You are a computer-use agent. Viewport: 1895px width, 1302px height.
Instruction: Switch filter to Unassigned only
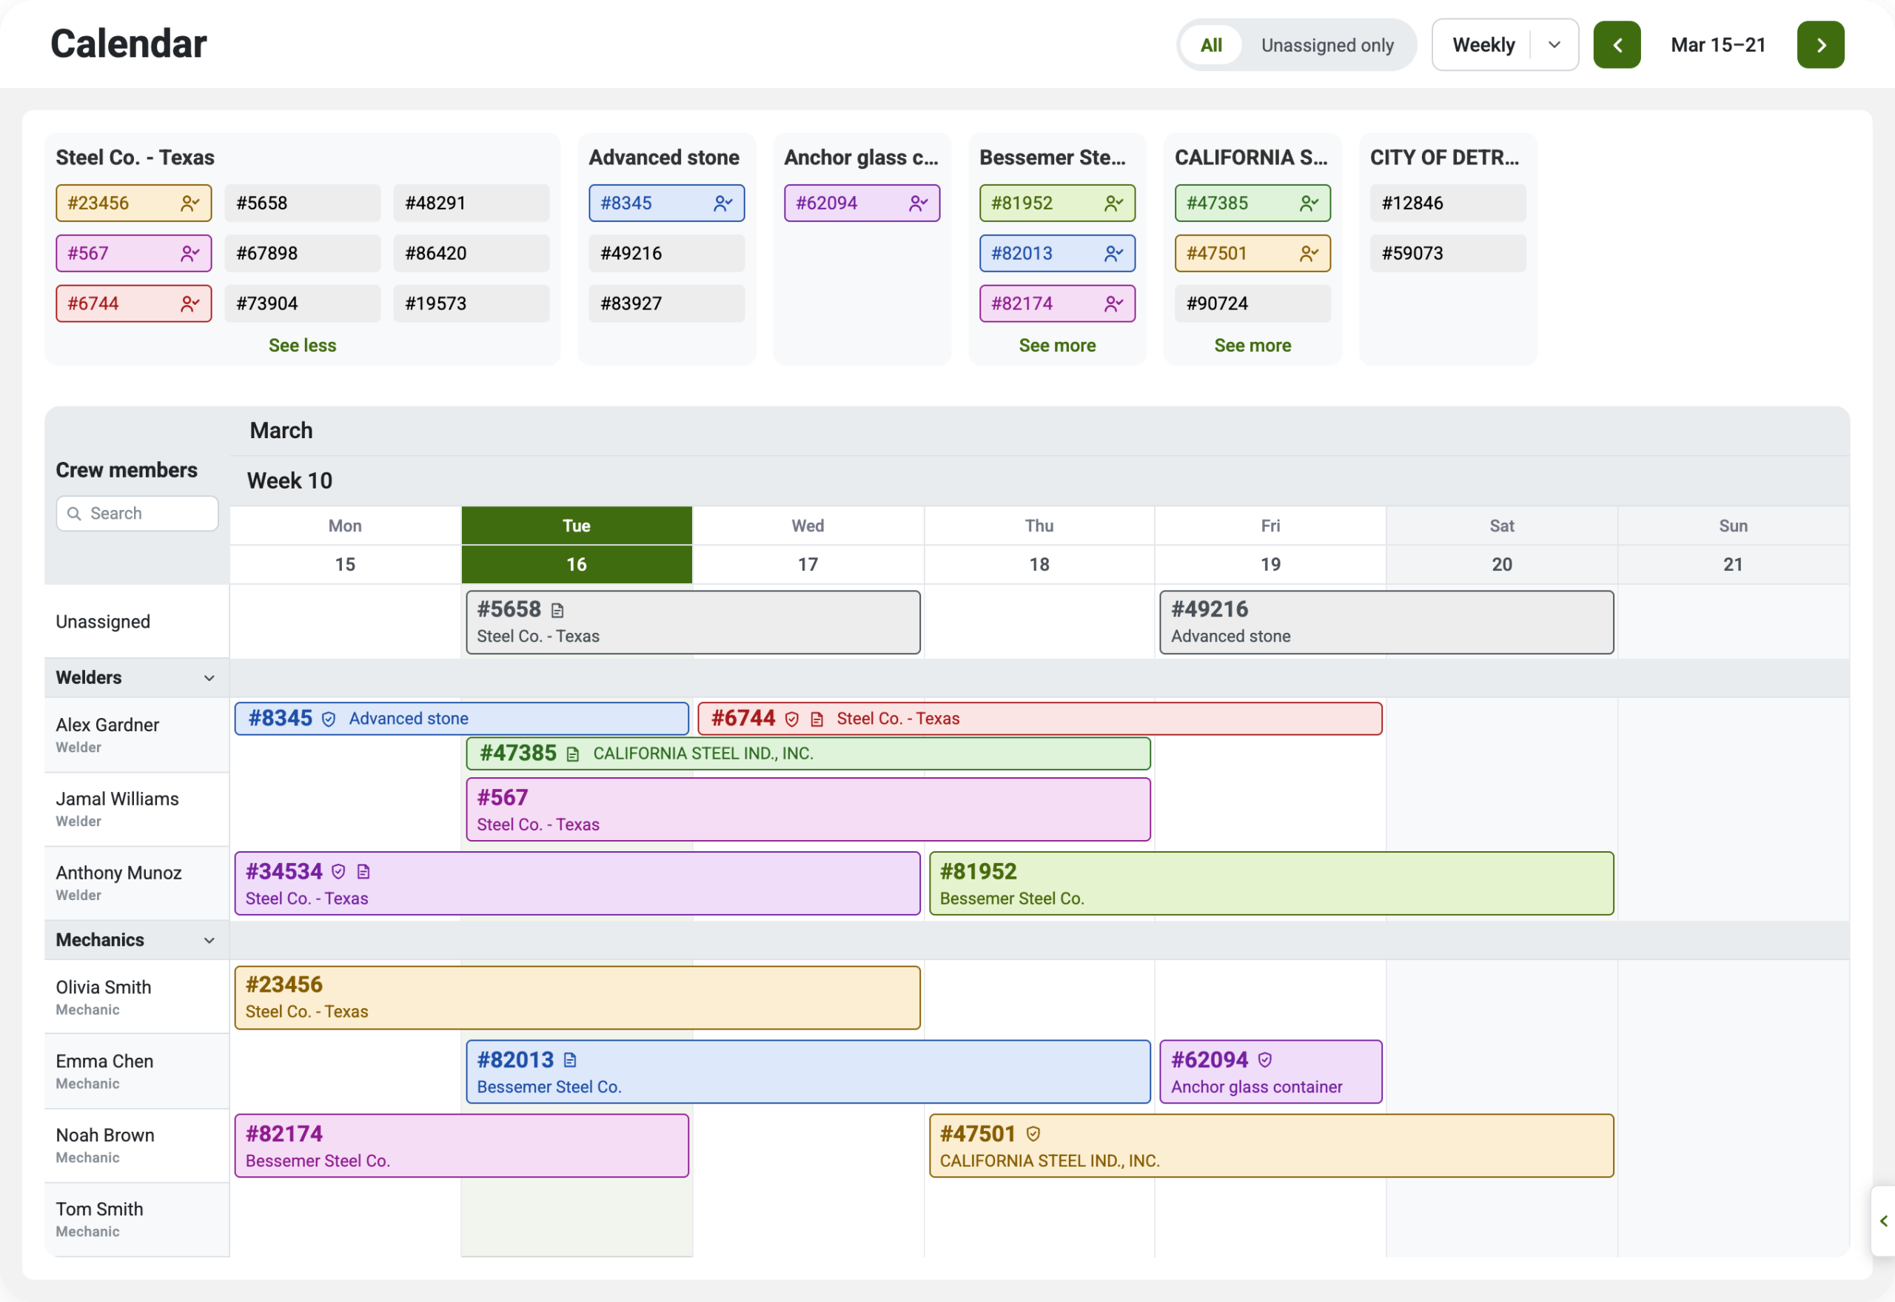point(1327,45)
